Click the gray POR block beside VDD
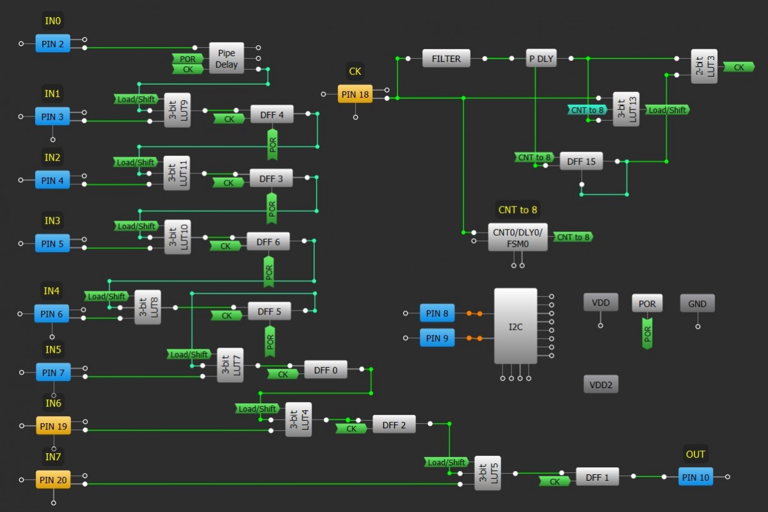768x512 pixels. [647, 304]
